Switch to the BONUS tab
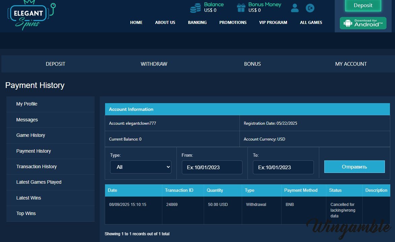This screenshot has width=395, height=242. point(252,64)
